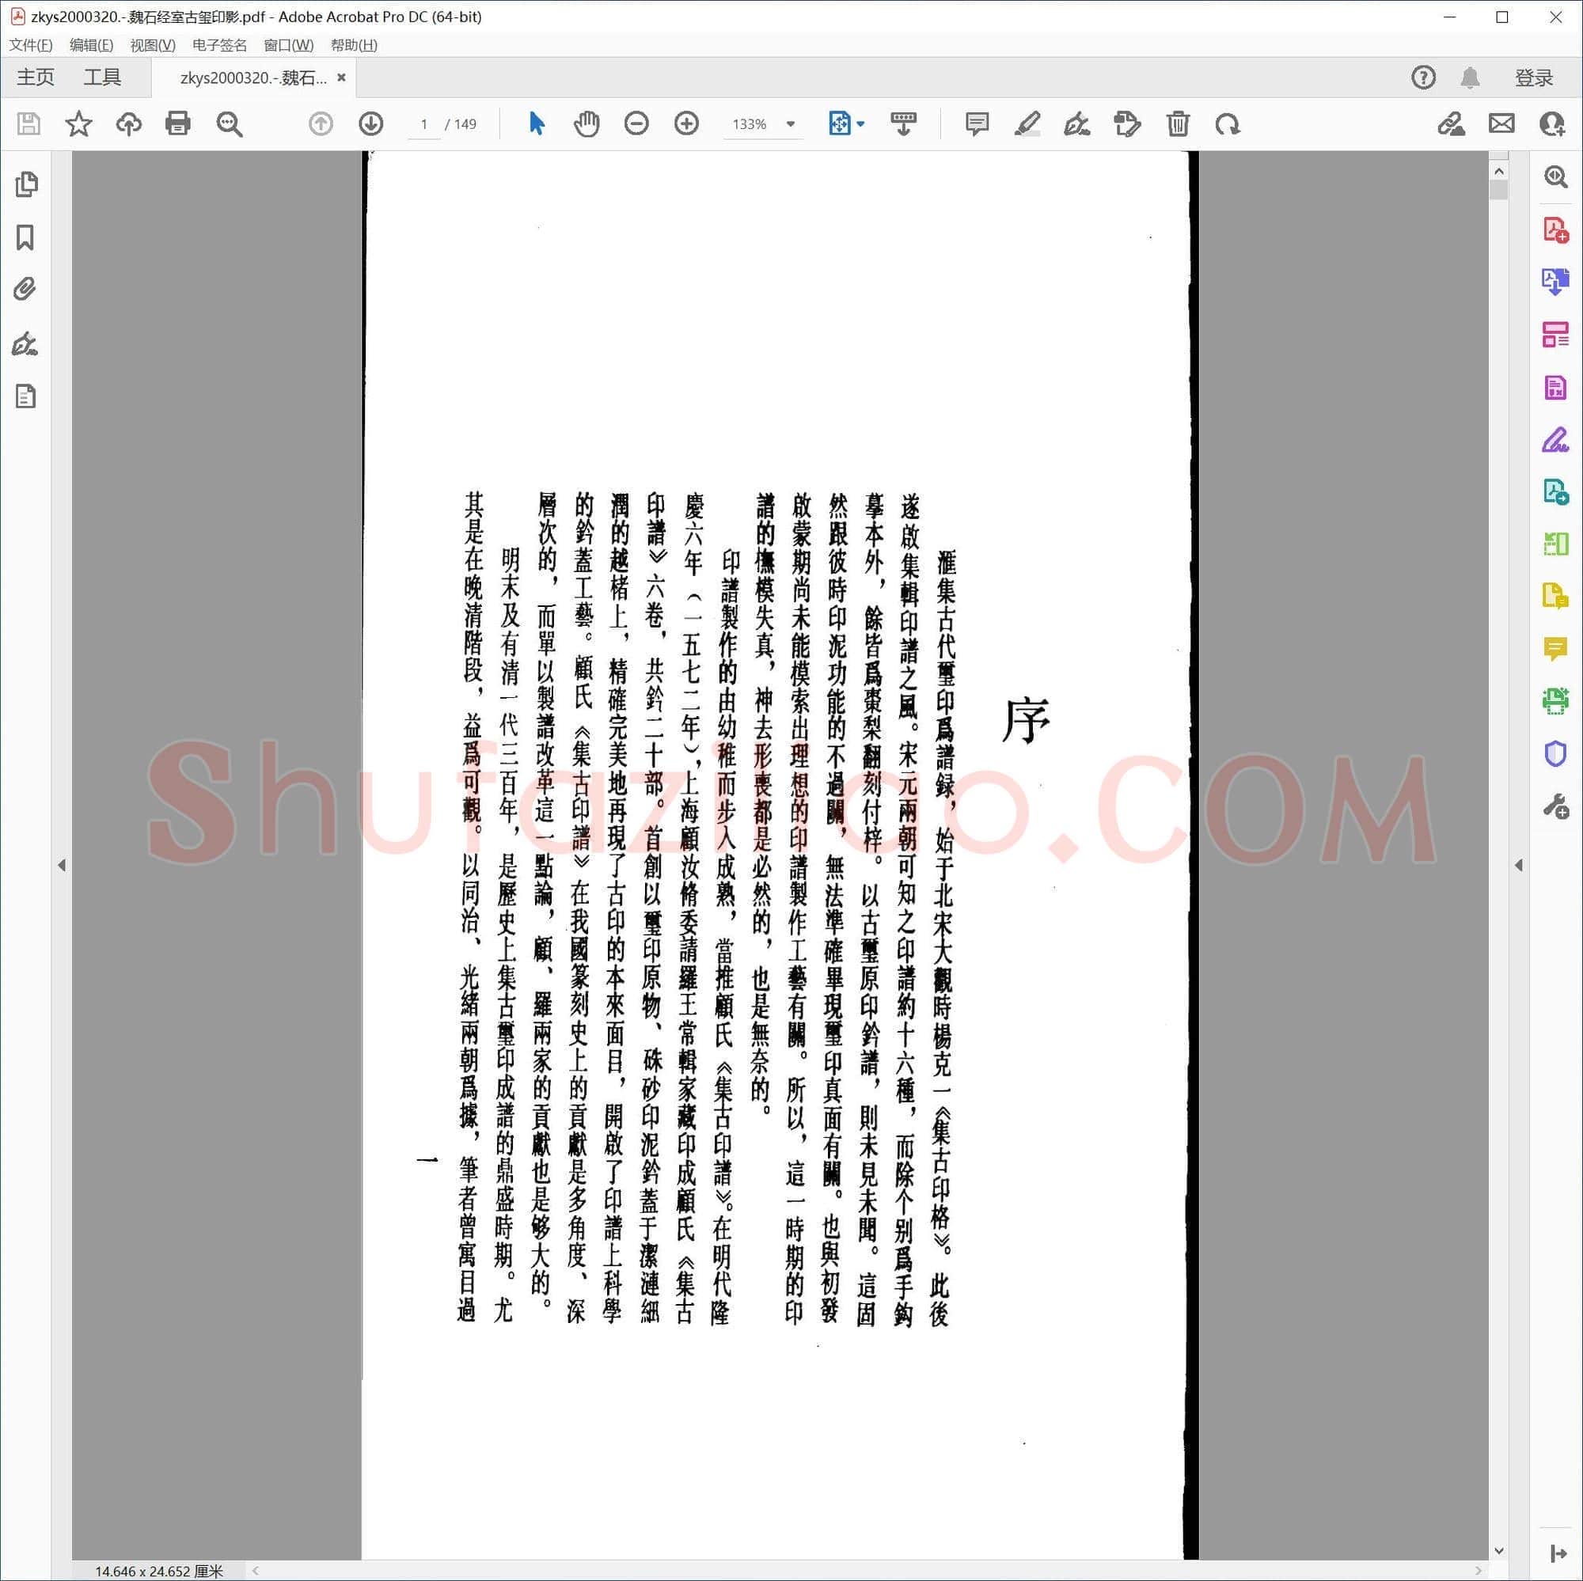This screenshot has width=1583, height=1581.
Task: Open the content panel in the left sidebar
Action: [x=25, y=396]
